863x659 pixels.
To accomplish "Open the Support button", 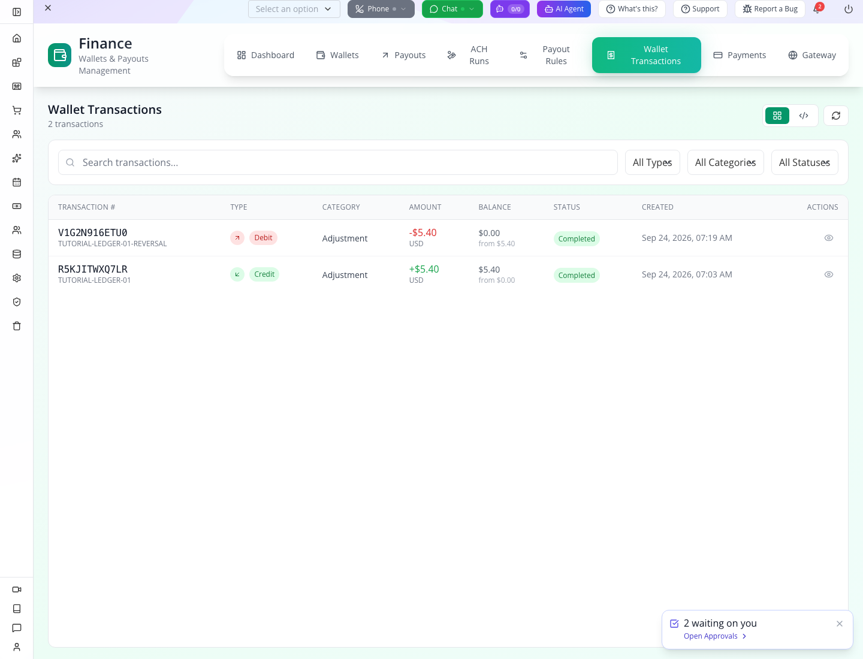I will point(700,9).
